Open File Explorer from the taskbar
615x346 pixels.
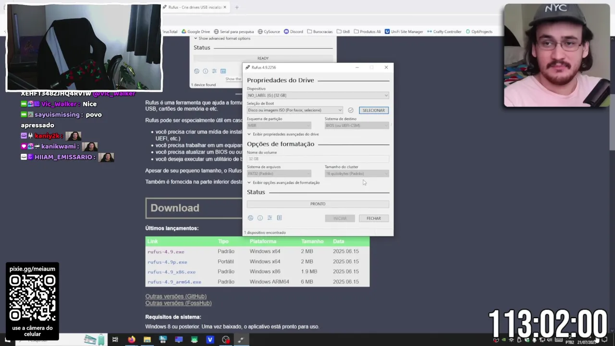147,340
